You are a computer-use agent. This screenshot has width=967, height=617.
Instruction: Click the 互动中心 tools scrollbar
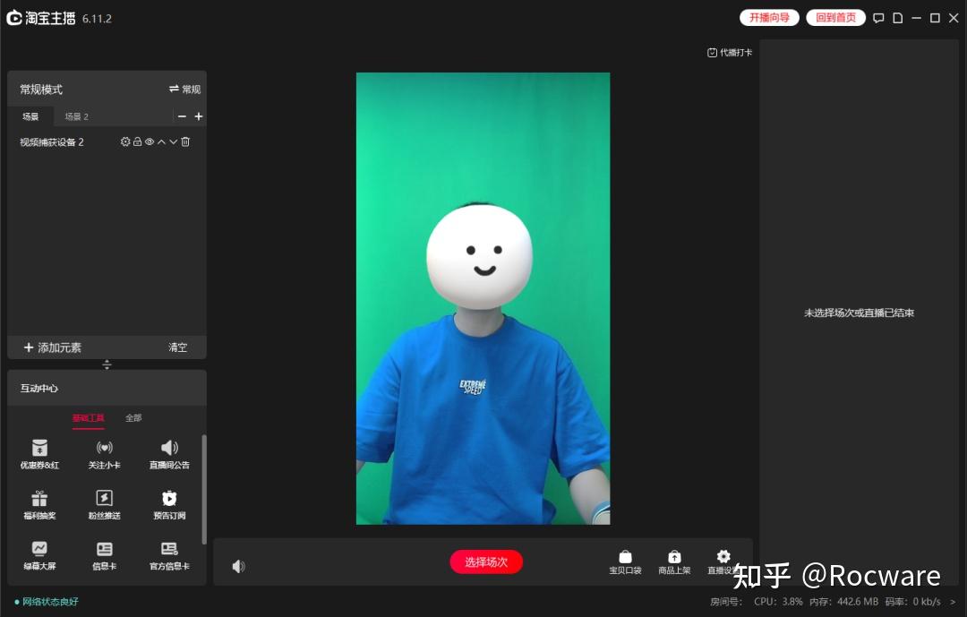(x=203, y=489)
